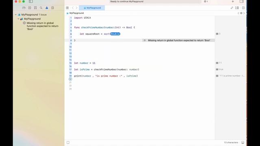Image resolution: width=260 pixels, height=146 pixels.
Task: Go forward with the right arrow
Action: click(77, 8)
